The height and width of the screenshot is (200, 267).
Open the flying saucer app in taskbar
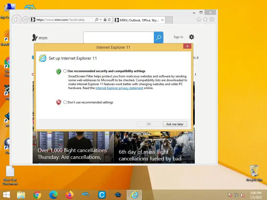118,195
